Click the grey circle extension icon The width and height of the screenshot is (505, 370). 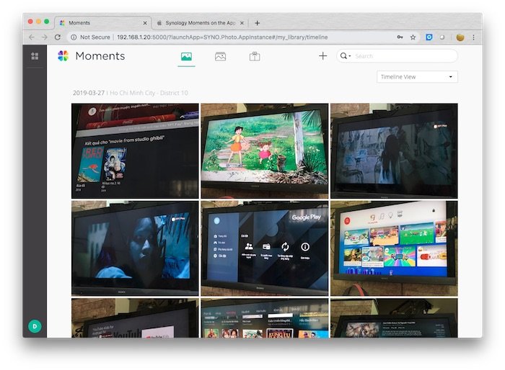pyautogui.click(x=442, y=37)
